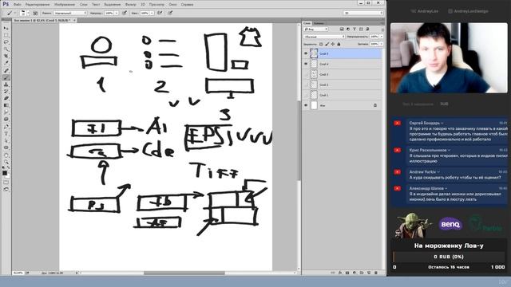
Task: Toggle lock all padlock icon
Action: pyautogui.click(x=339, y=44)
